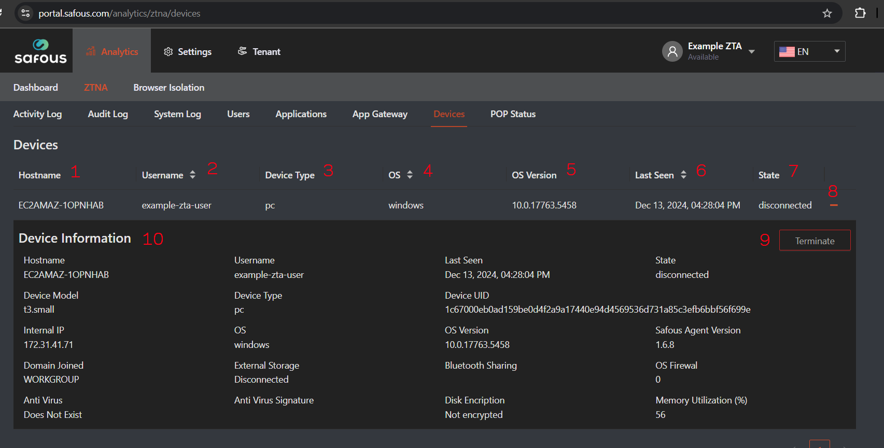This screenshot has width=884, height=448.
Task: Open the browser extensions puzzle icon
Action: click(860, 13)
